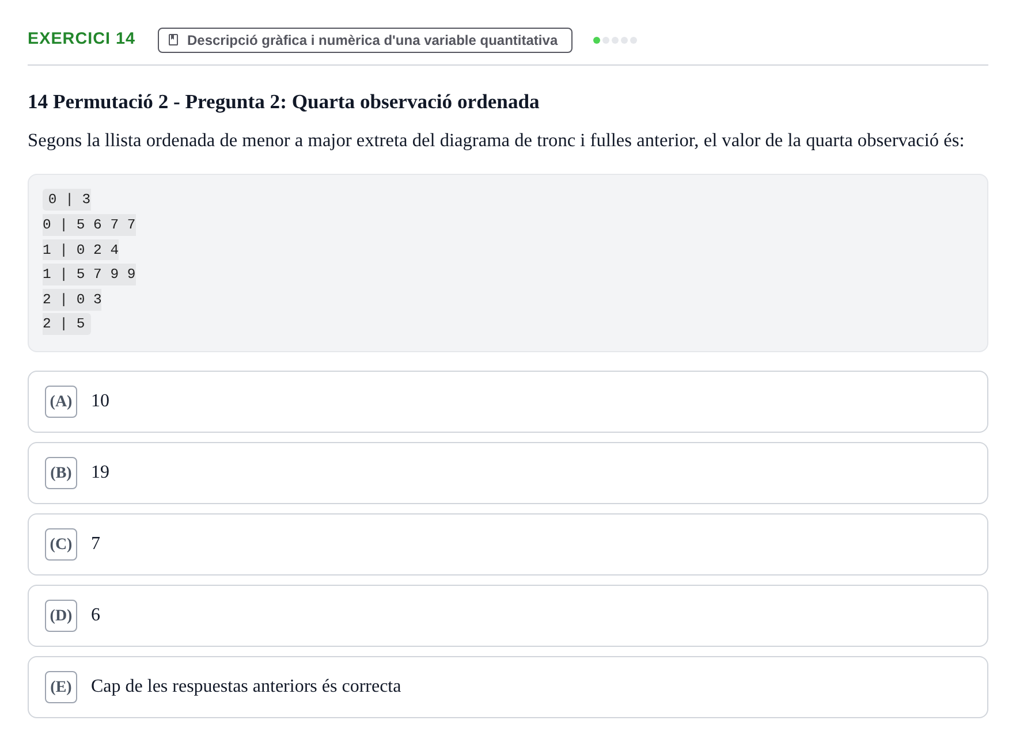Select answer option (D) 6
The width and height of the screenshot is (1016, 747).
507,616
